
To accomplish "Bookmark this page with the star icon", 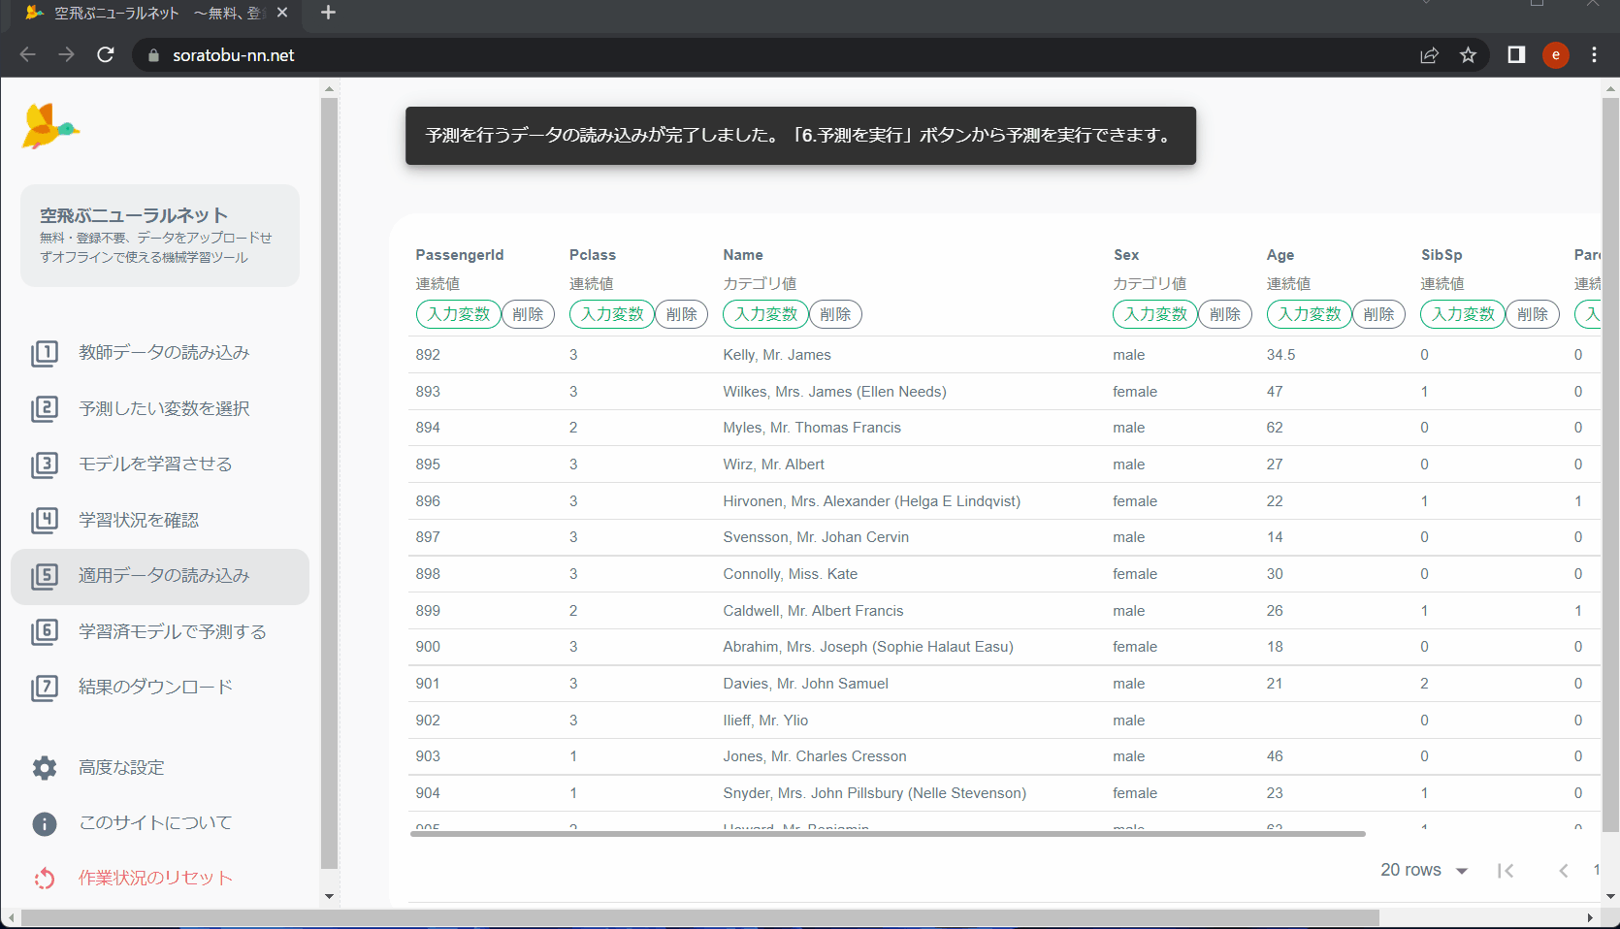I will click(1468, 55).
